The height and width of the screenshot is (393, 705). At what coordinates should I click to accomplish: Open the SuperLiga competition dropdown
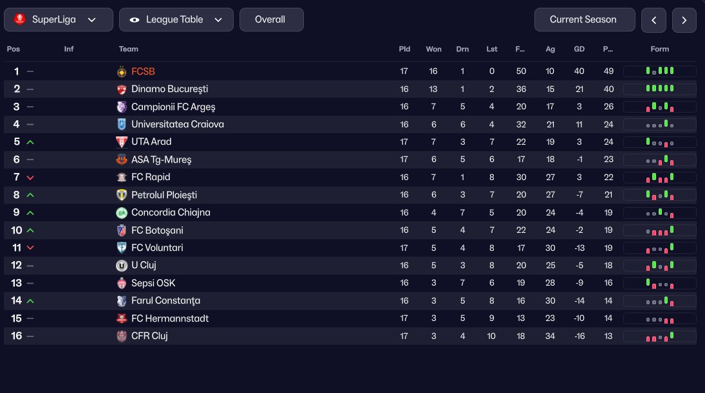tap(59, 20)
